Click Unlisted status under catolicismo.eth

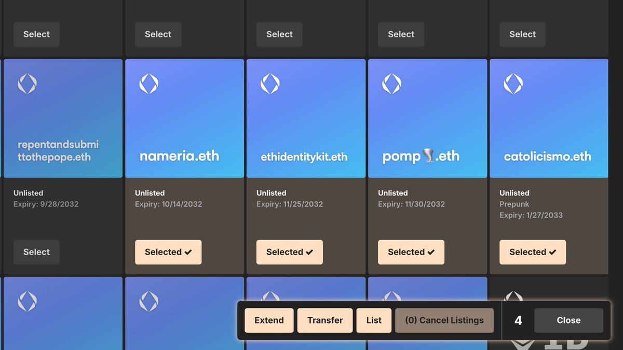click(x=514, y=193)
